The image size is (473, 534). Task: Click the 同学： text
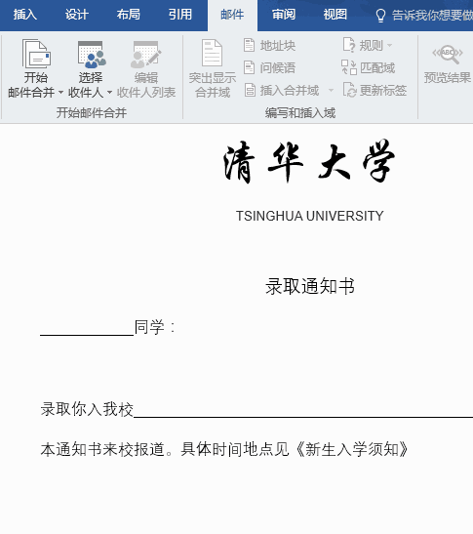point(155,328)
